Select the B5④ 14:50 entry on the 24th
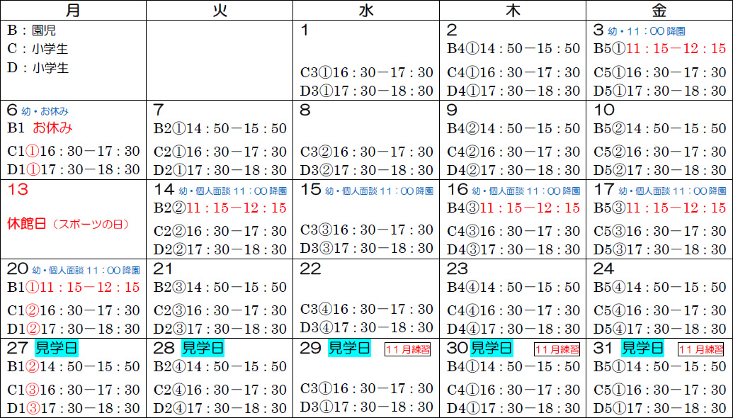 pyautogui.click(x=660, y=287)
